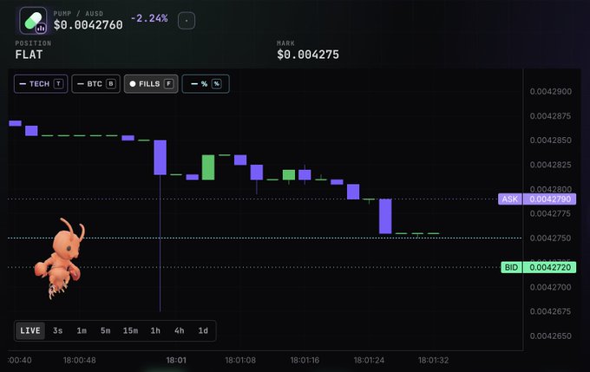Click the tall green candle before 18:01:08
The width and height of the screenshot is (590, 372).
[208, 167]
